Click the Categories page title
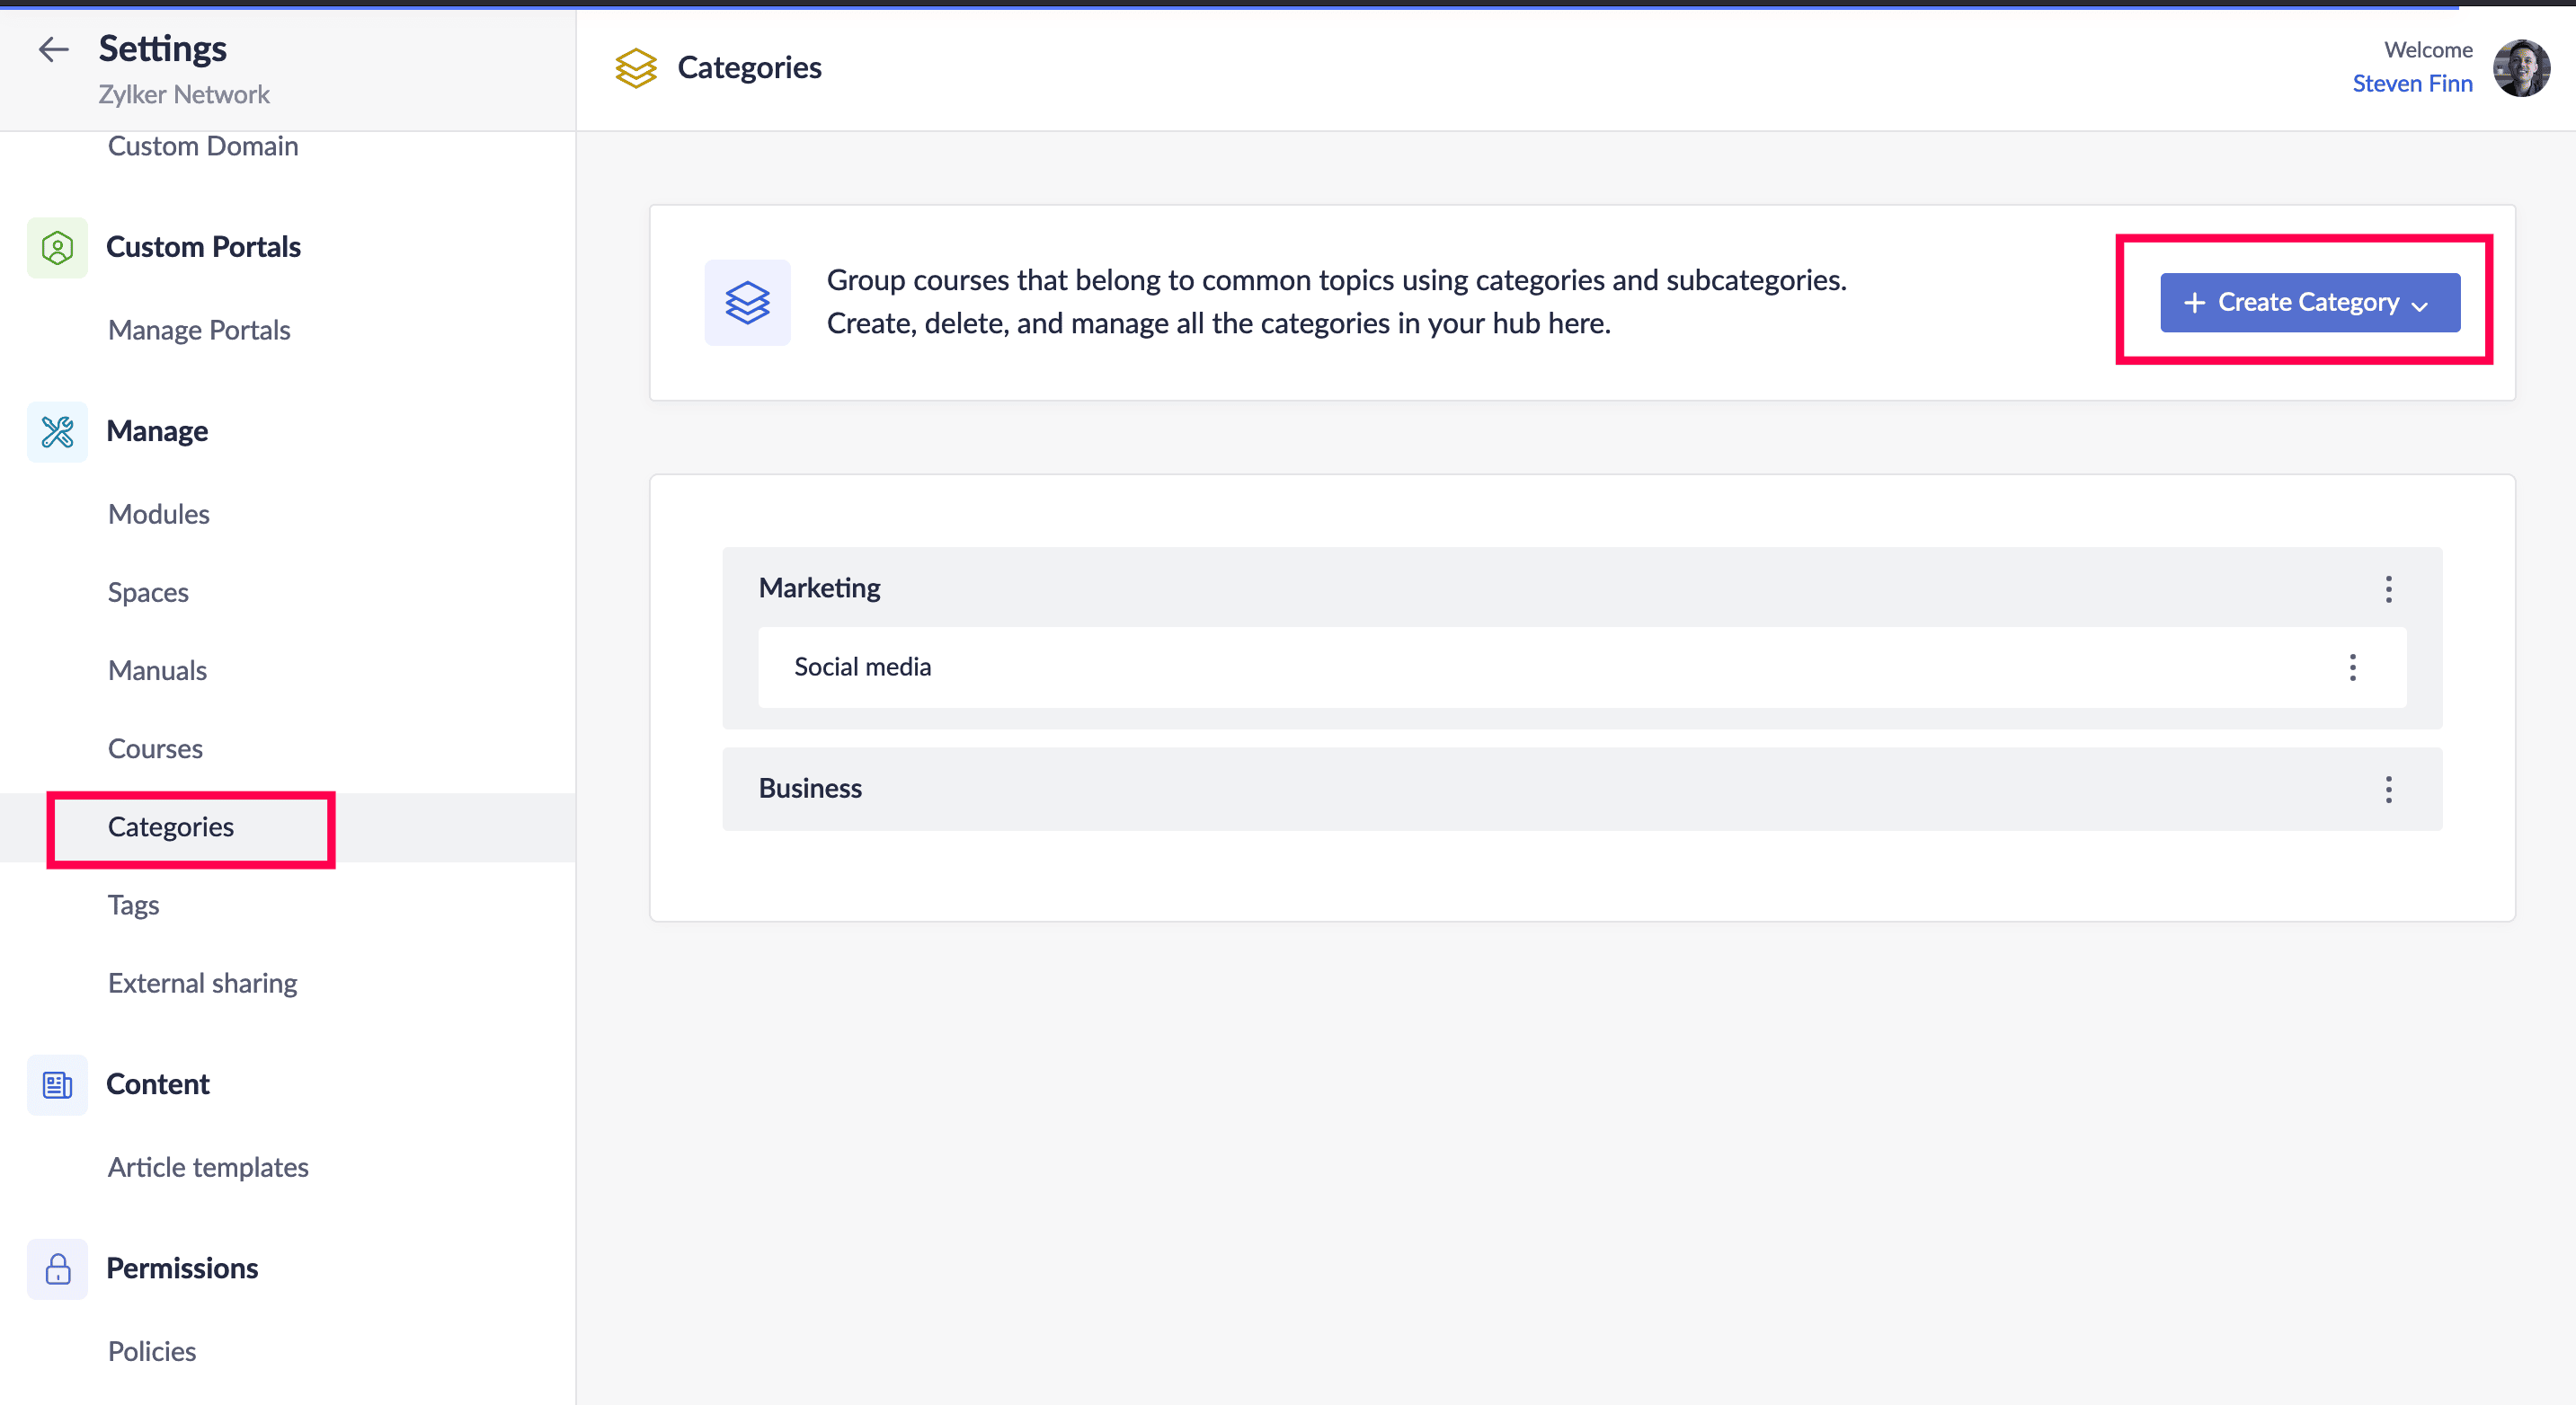2576x1405 pixels. click(x=749, y=68)
